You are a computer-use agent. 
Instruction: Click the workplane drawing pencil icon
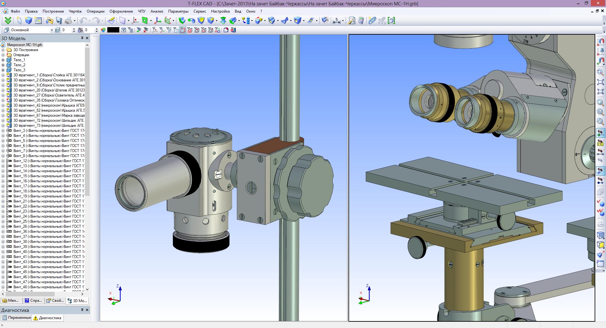click(111, 20)
